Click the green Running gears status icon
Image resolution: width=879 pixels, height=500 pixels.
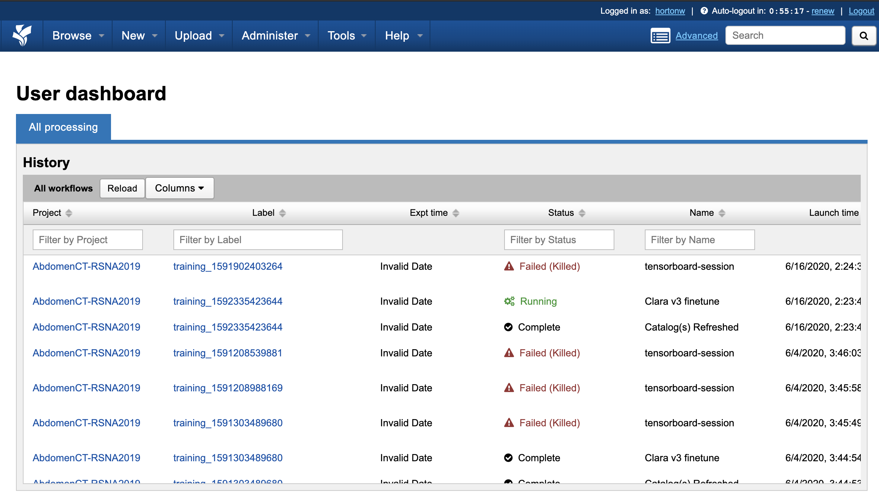pos(509,301)
